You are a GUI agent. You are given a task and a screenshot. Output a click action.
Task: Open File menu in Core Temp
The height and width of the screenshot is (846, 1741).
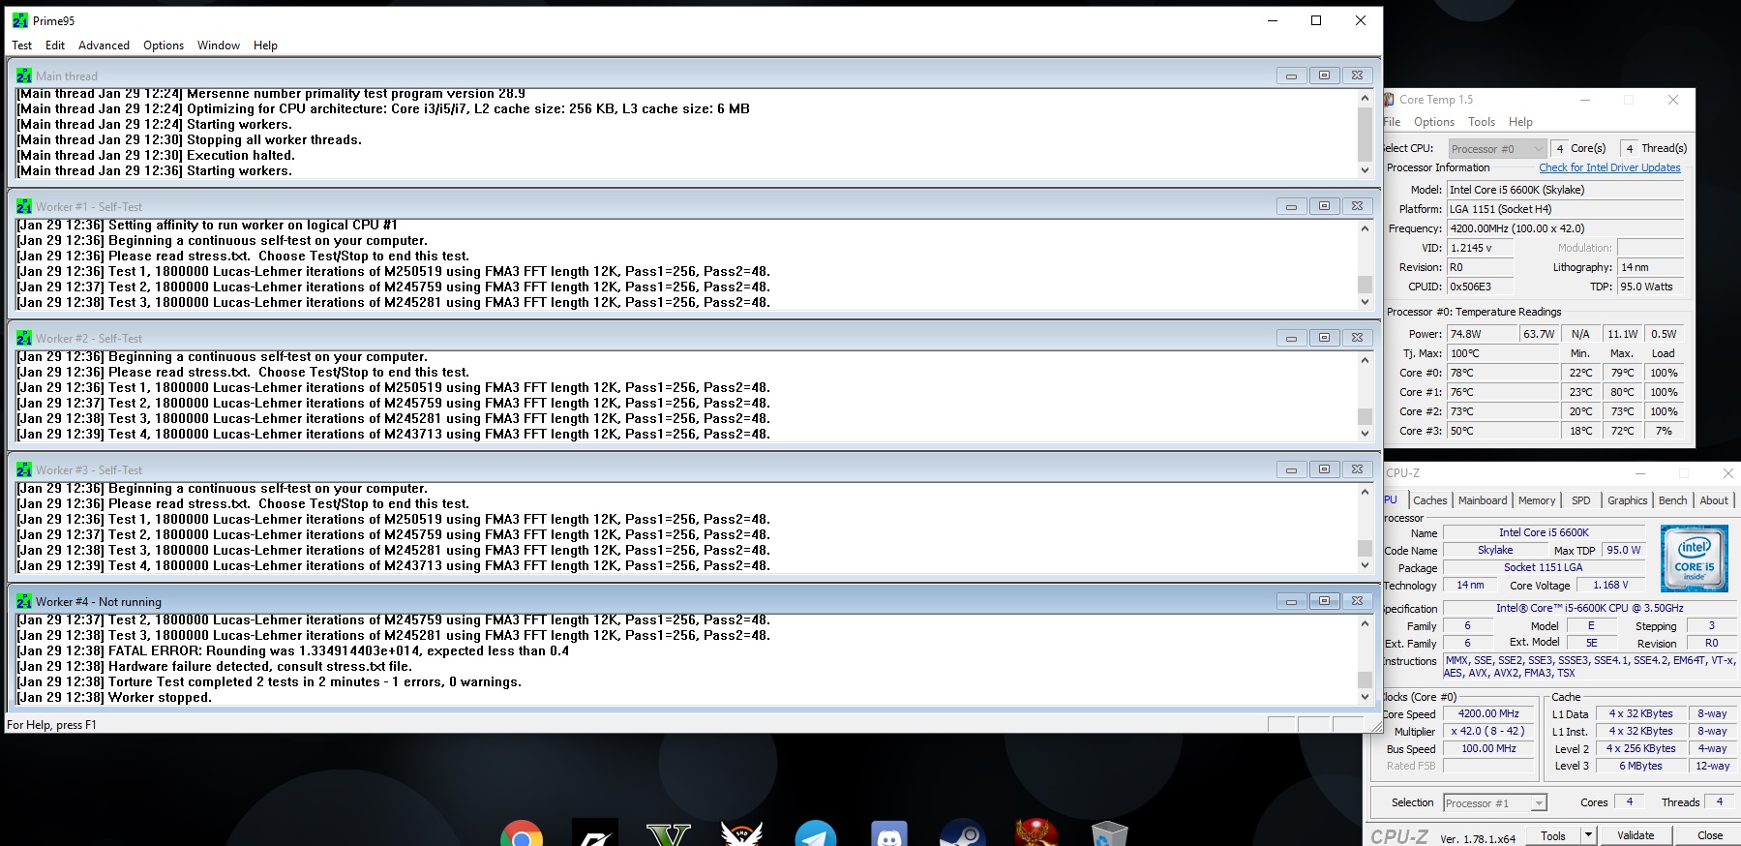pos(1392,122)
